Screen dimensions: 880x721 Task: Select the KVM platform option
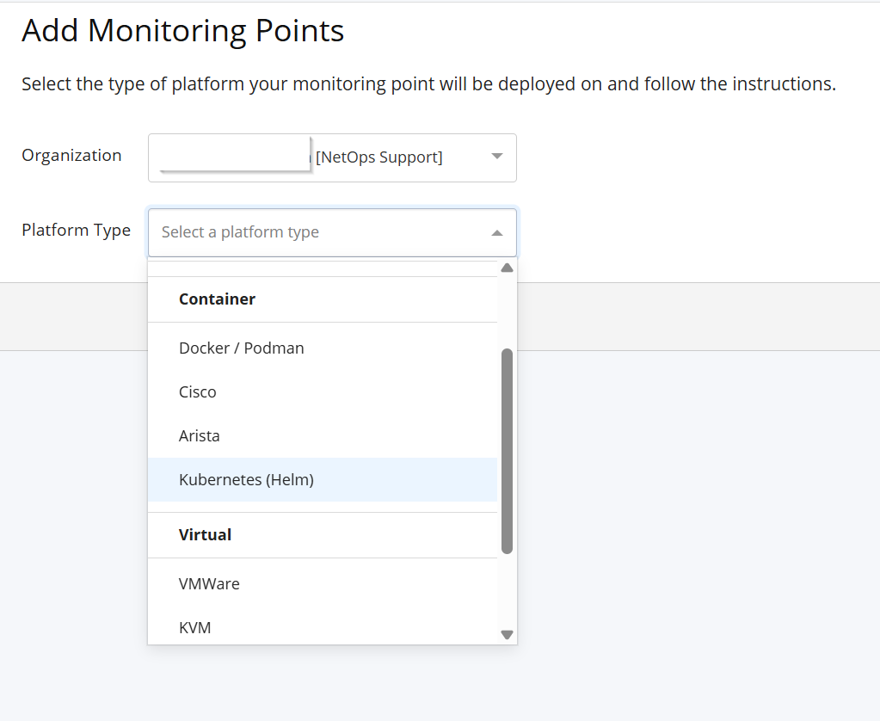click(x=195, y=628)
